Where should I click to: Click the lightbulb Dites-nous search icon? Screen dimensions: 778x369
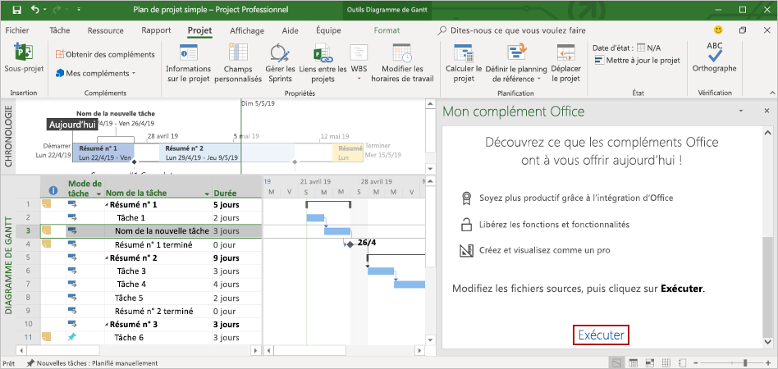(442, 30)
